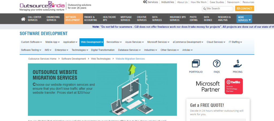Screen dimensions: 274x121
Task: Expand the More Services dropdown
Action: tap(244, 19)
